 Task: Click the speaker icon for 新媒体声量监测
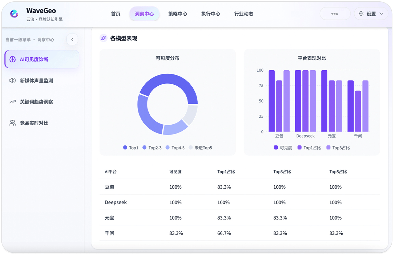[13, 81]
